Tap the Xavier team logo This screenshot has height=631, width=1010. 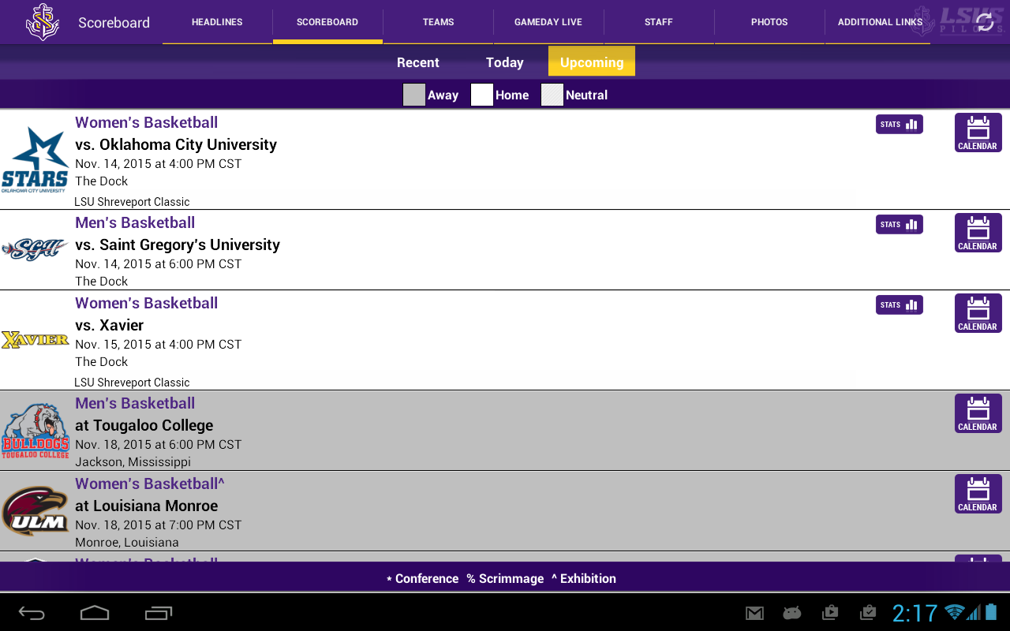(35, 340)
